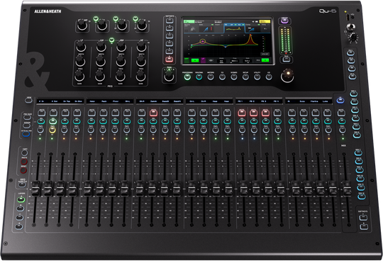383x263 pixels.
Task: Click the Lola channel fader
Action: pyautogui.click(x=333, y=189)
